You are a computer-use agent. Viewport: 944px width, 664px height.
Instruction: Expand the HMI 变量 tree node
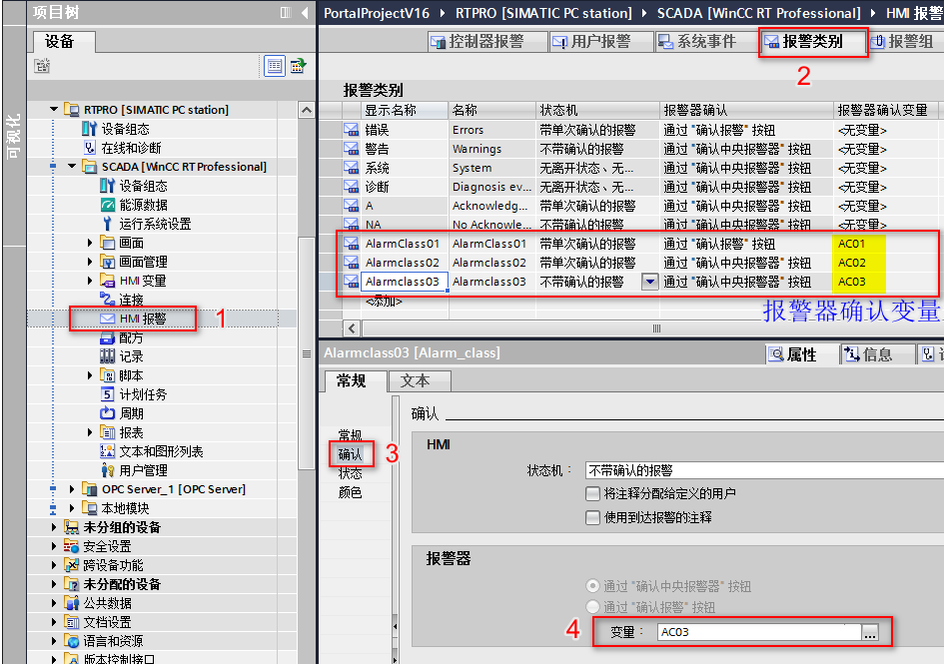[90, 281]
